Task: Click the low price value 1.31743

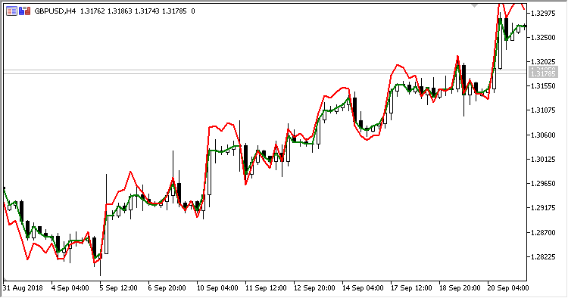Action: 147,11
